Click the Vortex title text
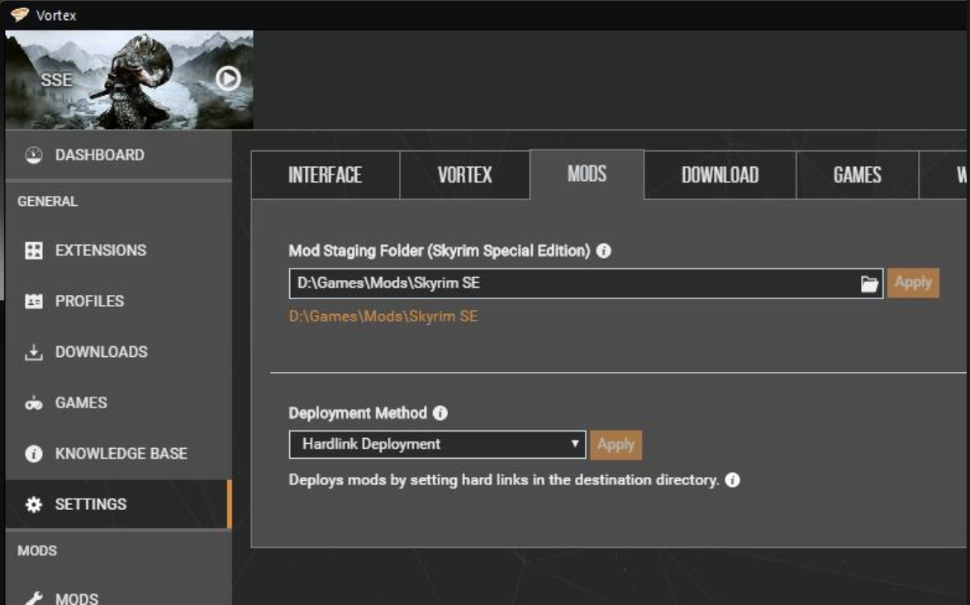The height and width of the screenshot is (605, 970). [x=55, y=16]
